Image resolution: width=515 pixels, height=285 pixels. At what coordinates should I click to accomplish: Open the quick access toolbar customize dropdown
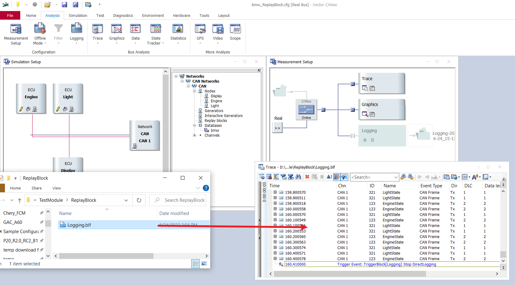coord(99,5)
